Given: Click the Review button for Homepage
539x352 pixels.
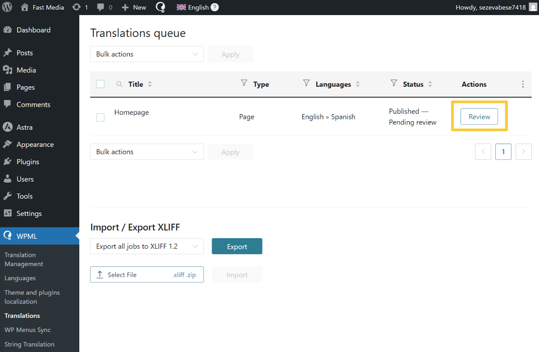Looking at the screenshot, I should click(x=479, y=117).
